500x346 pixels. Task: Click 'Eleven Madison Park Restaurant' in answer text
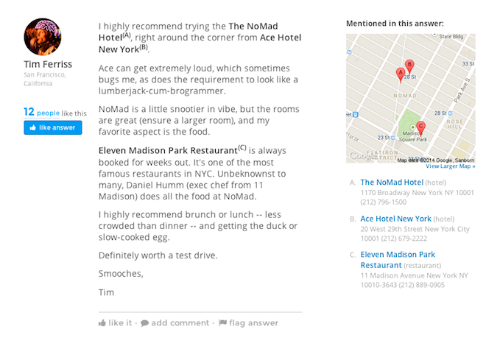[x=167, y=150]
